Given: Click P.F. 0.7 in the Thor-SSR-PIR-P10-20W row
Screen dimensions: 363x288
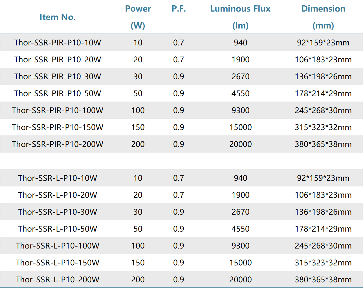Looking at the screenshot, I should [x=179, y=60].
